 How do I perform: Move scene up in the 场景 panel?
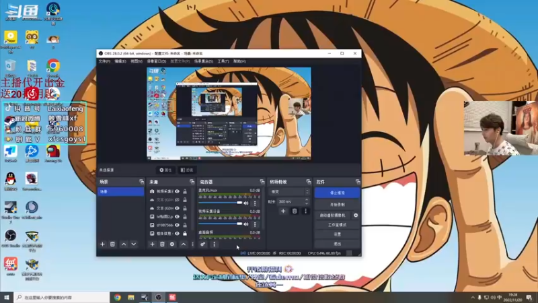click(x=124, y=244)
